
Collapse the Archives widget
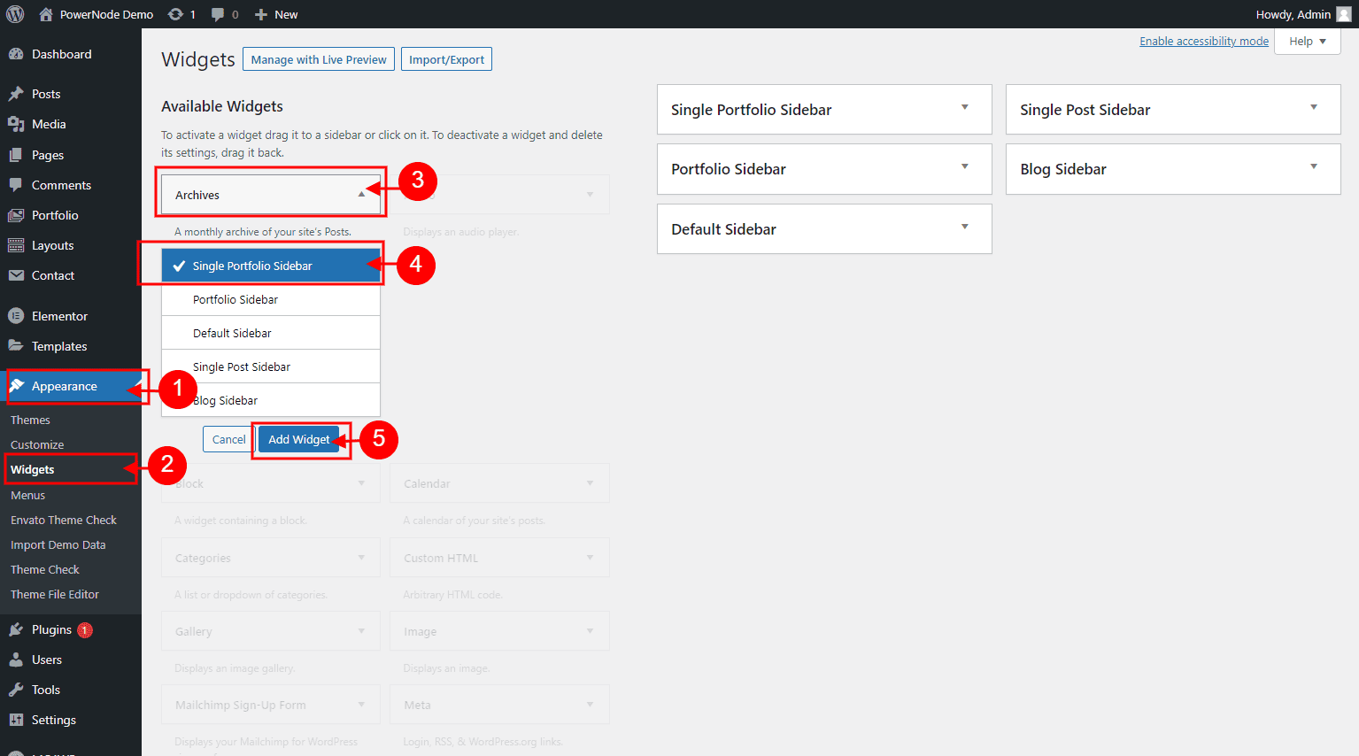click(360, 195)
